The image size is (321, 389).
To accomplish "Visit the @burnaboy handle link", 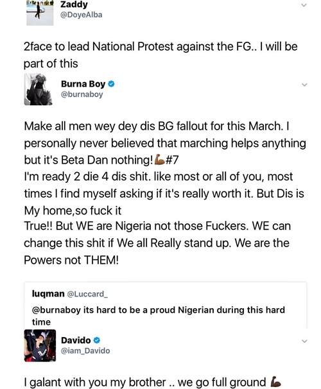I will (x=82, y=94).
